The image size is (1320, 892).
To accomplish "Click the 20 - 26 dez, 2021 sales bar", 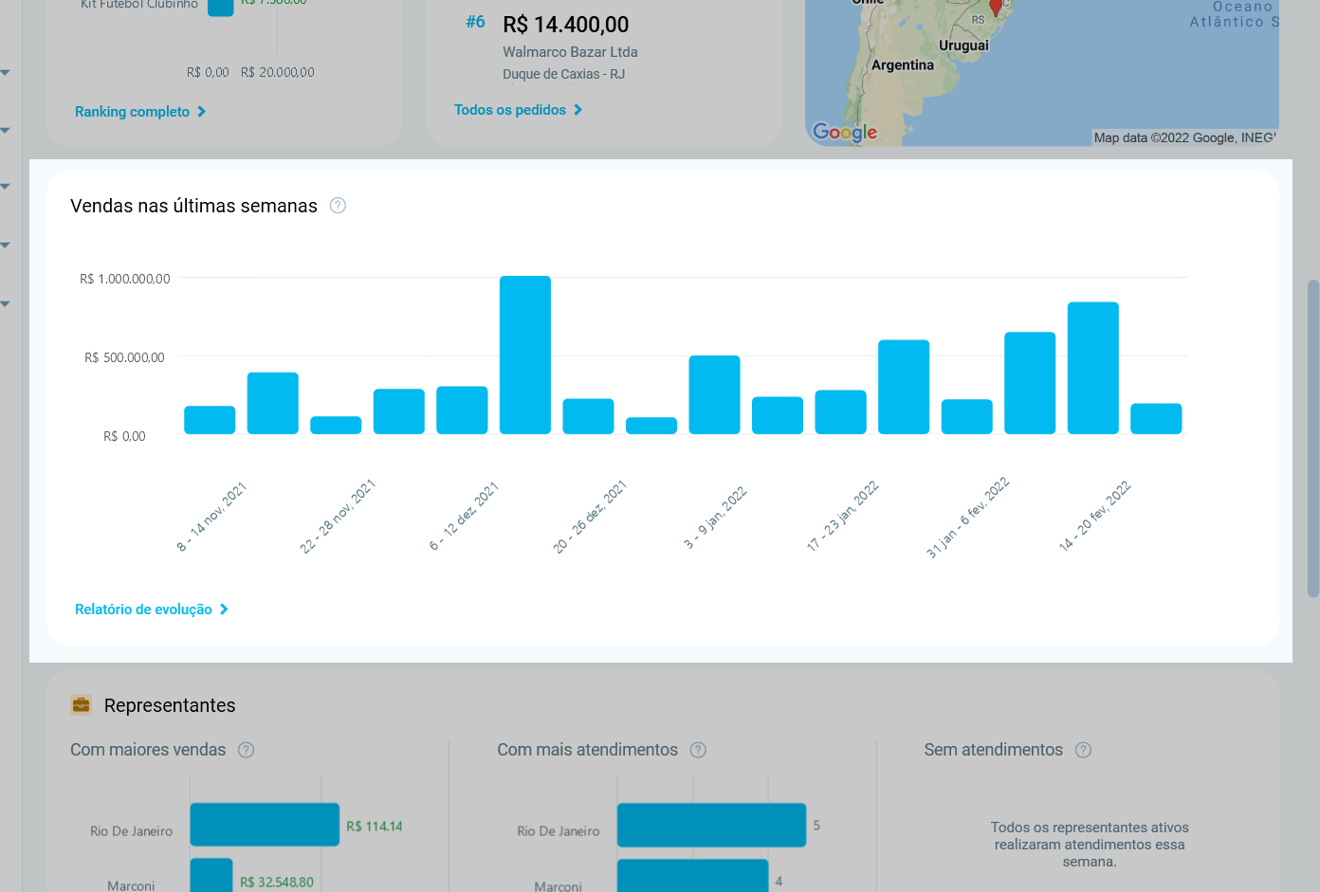I will click(x=588, y=416).
